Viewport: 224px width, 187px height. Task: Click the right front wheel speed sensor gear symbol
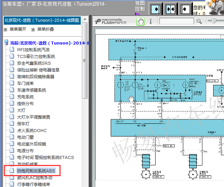[x=193, y=174]
